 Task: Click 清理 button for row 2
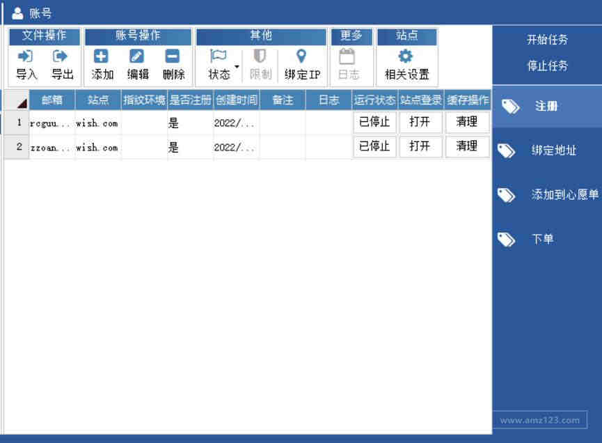(x=467, y=146)
